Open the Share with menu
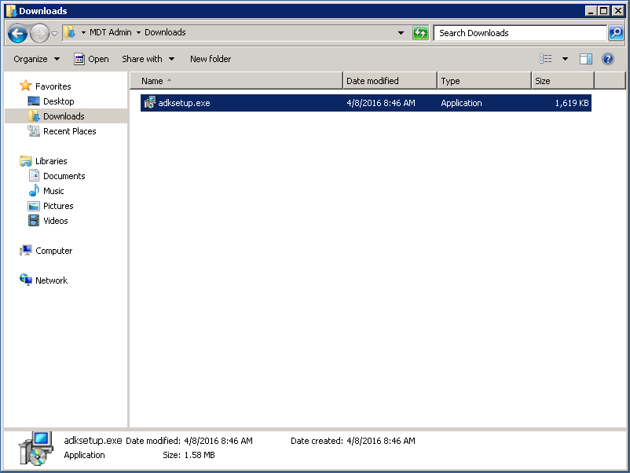The image size is (630, 473). pos(148,59)
